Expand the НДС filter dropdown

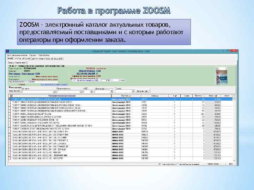tap(91, 91)
